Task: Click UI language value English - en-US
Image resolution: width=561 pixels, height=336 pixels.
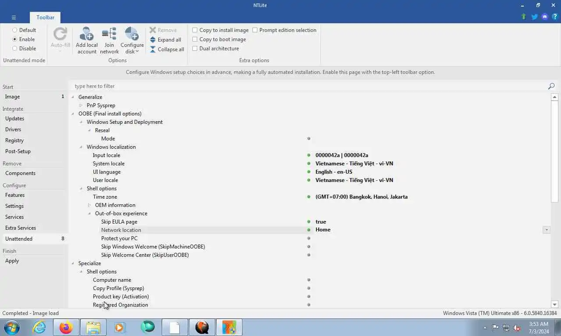Action: (x=334, y=172)
